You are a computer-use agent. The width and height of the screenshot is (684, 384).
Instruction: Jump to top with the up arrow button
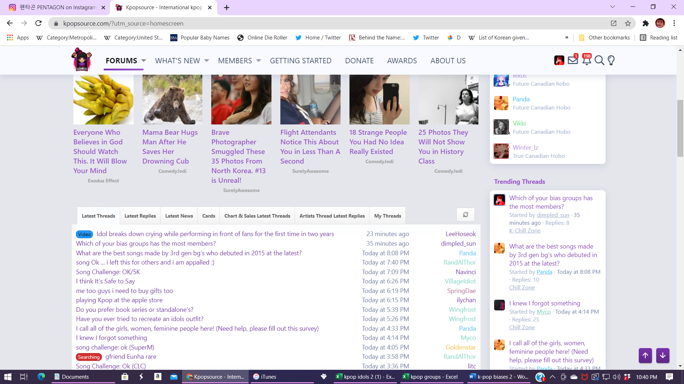pyautogui.click(x=645, y=355)
